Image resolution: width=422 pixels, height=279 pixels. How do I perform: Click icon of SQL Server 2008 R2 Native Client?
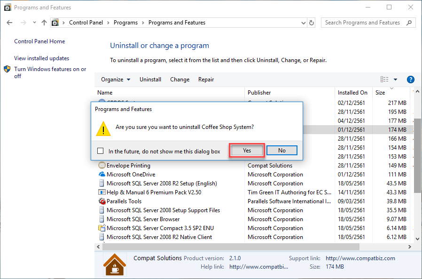tap(102, 237)
